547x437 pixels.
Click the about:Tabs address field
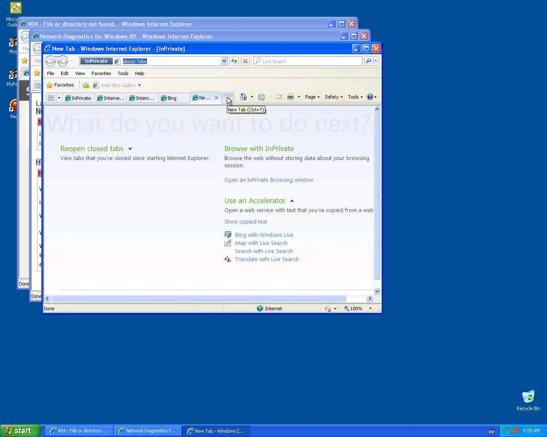coord(171,61)
